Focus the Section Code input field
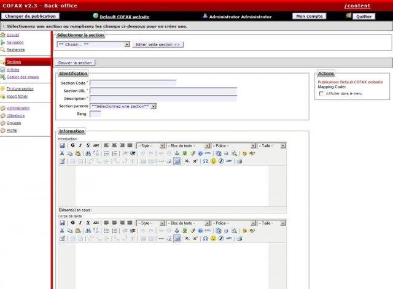 [x=133, y=83]
